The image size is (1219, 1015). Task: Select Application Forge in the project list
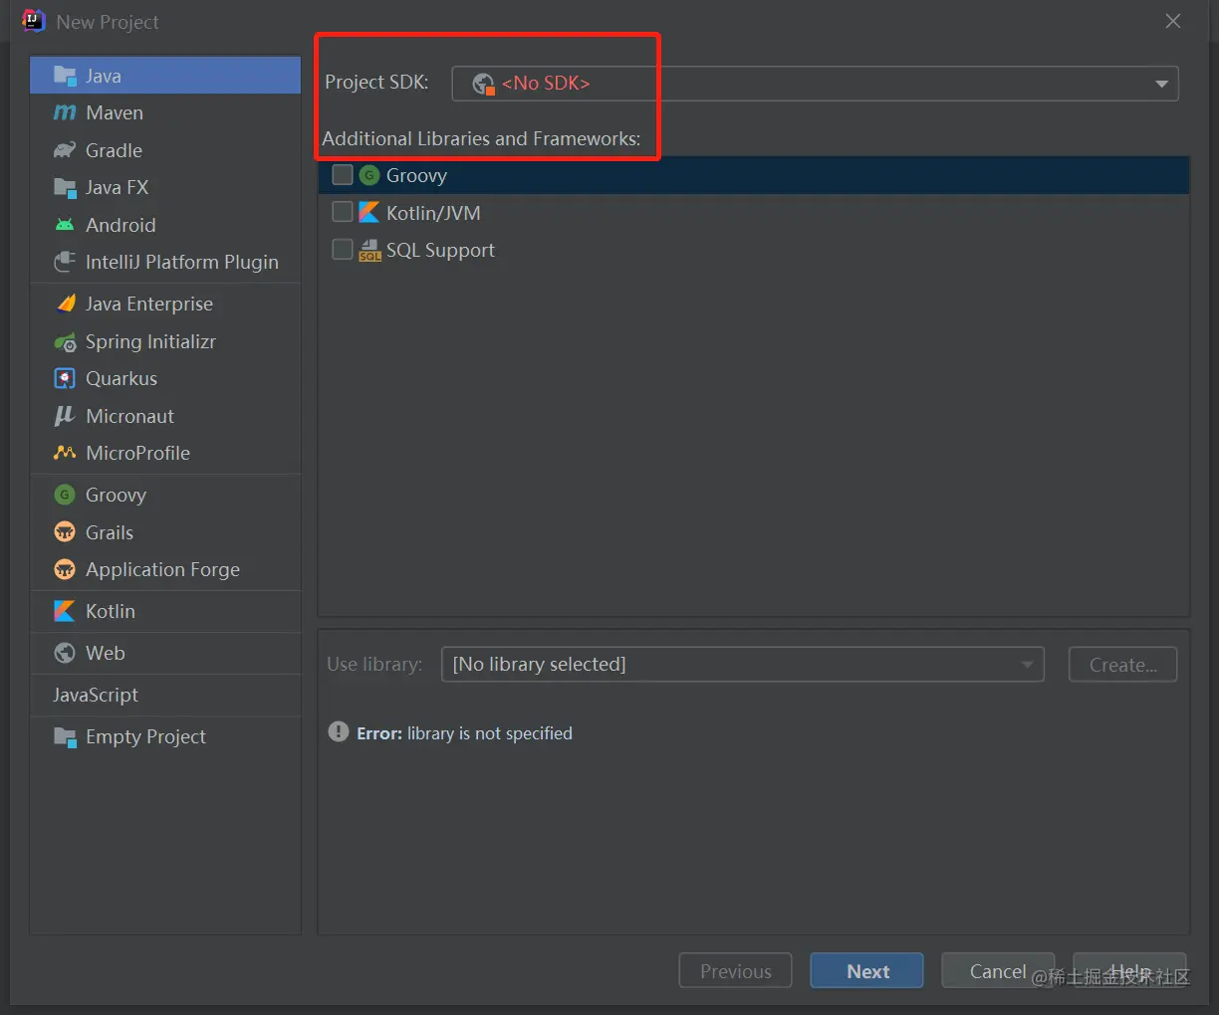tap(165, 569)
